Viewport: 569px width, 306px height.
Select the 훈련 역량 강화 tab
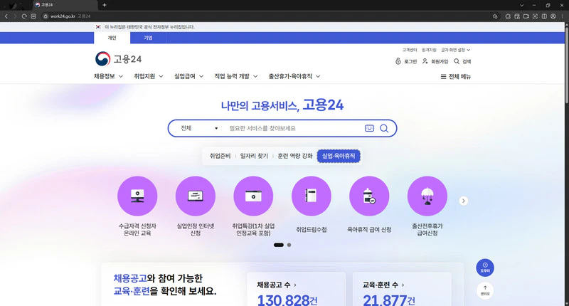pos(295,156)
